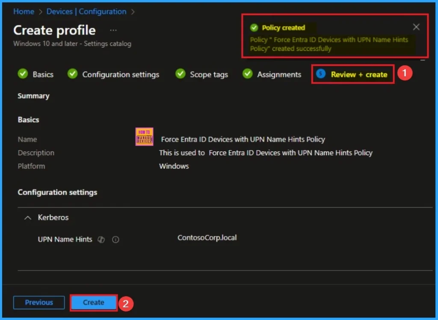
Task: Click the red number 2 annotation badge
Action: click(x=125, y=304)
